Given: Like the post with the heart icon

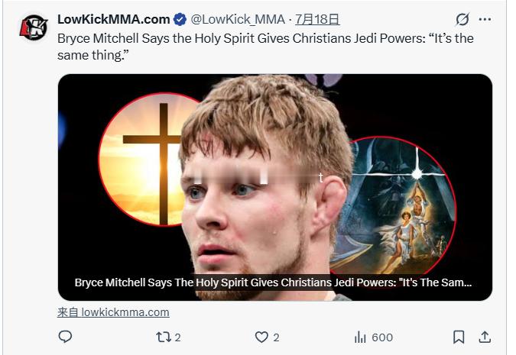Looking at the screenshot, I should pyautogui.click(x=261, y=337).
